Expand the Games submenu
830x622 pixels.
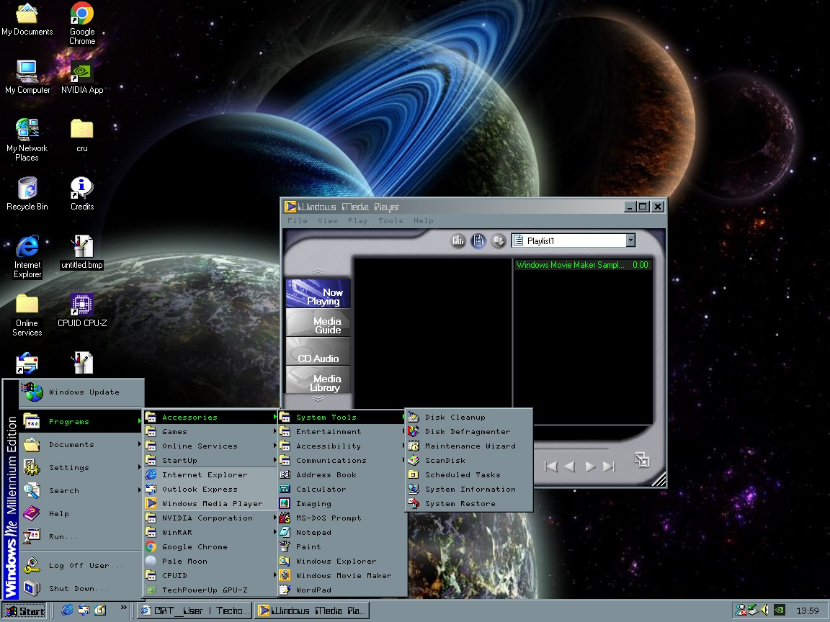(x=210, y=432)
